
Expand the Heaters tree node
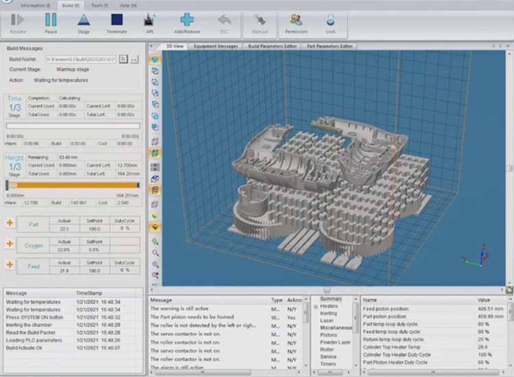pyautogui.click(x=316, y=306)
